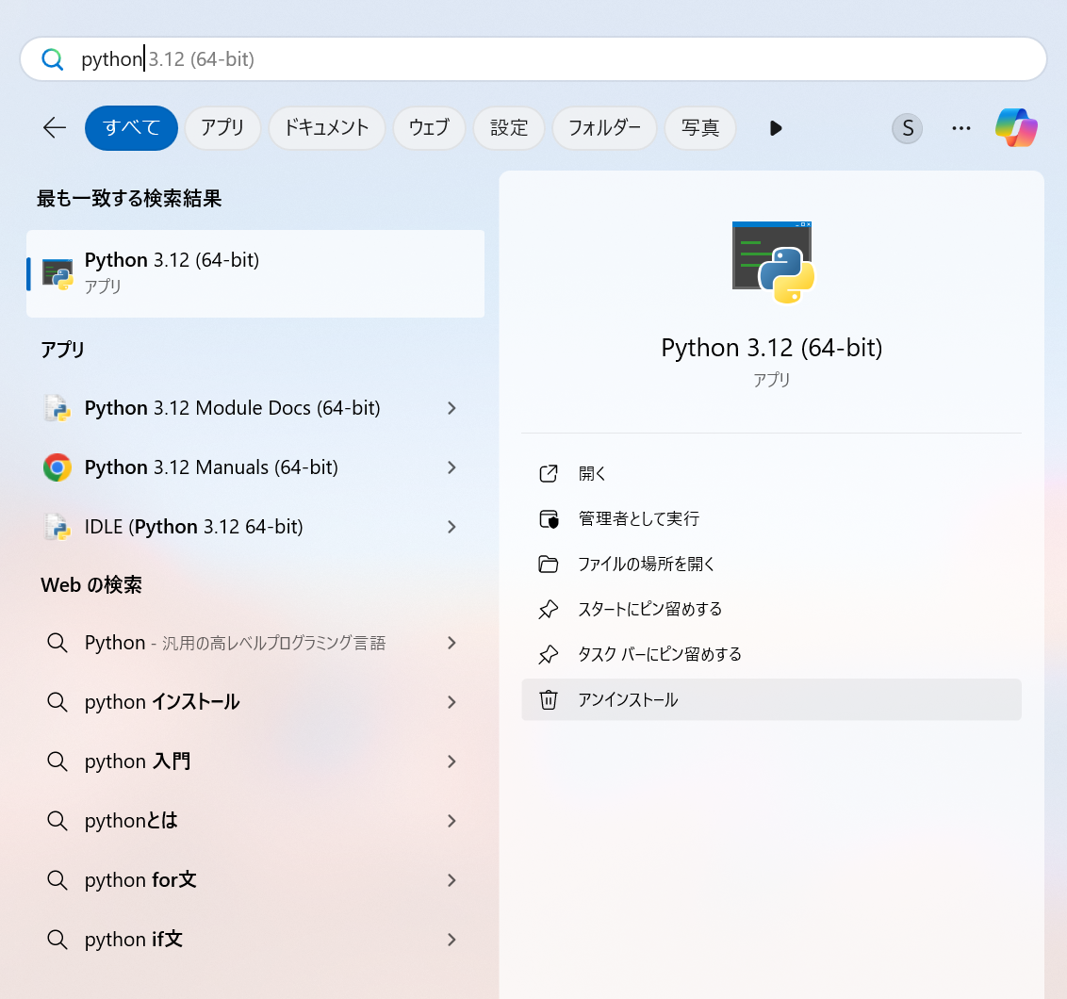Click the trash icon for アンインストール

click(x=549, y=700)
